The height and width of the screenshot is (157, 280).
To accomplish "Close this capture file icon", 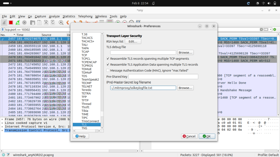I will 46,23.
